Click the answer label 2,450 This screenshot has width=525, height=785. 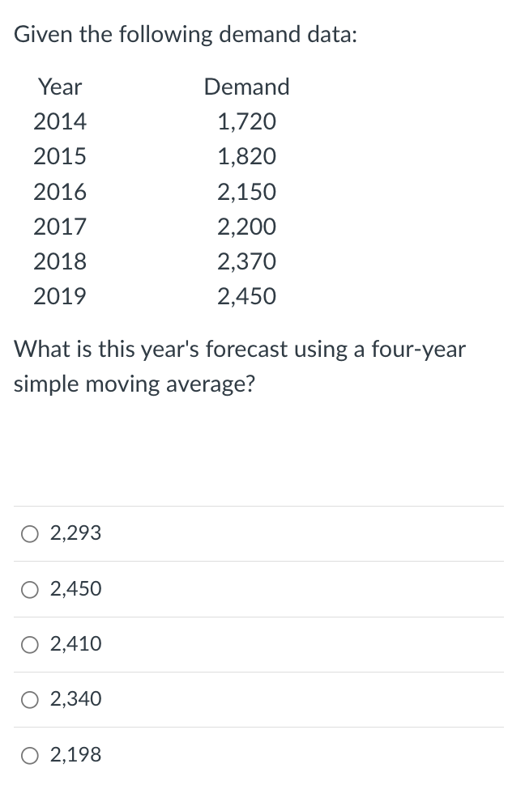click(75, 589)
